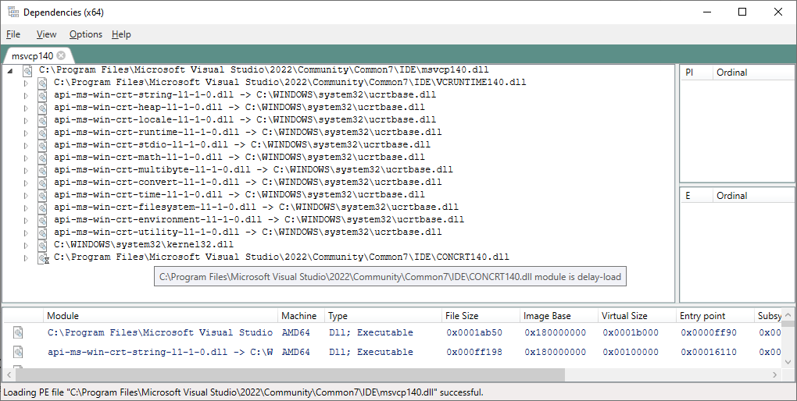Click icon of api-ms-win-crt-string-l1-1-0.dll tree row
This screenshot has height=401, width=797.
43,95
